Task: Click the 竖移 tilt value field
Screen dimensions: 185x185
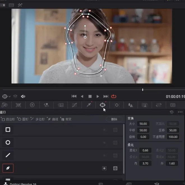Action: tap(173, 130)
